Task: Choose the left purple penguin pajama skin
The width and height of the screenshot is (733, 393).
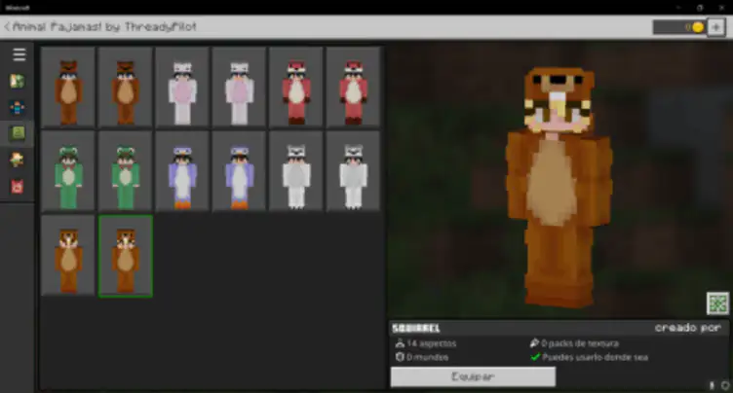Action: coord(182,171)
